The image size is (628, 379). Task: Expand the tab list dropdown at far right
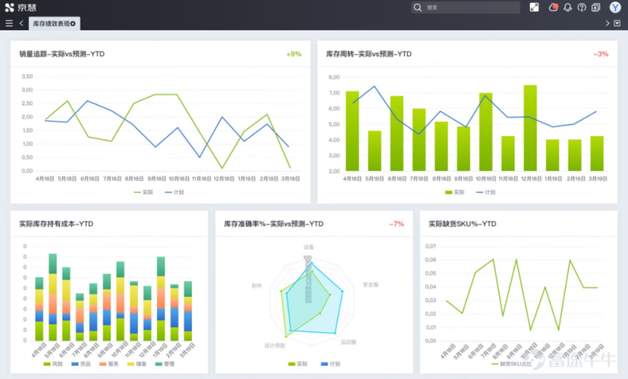click(617, 23)
